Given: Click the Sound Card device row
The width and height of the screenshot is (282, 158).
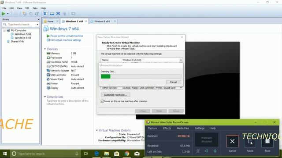Looking at the screenshot, I should pyautogui.click(x=66, y=79).
